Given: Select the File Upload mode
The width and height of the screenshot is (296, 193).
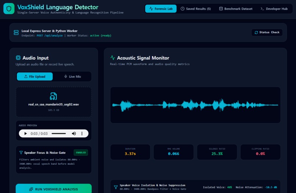Looking at the screenshot, I should point(35,76).
